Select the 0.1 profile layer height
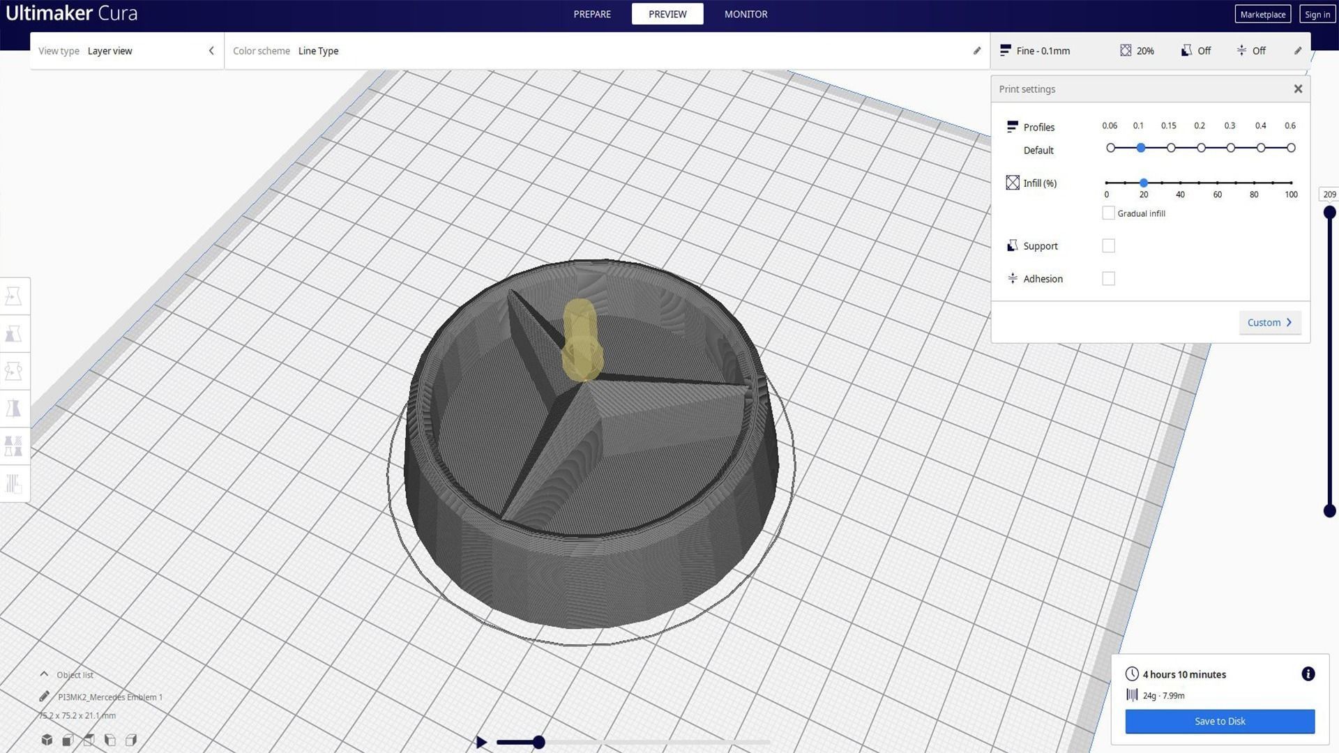1339x753 pixels. click(1141, 148)
